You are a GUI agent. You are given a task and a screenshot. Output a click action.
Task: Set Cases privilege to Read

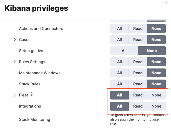[138, 40]
